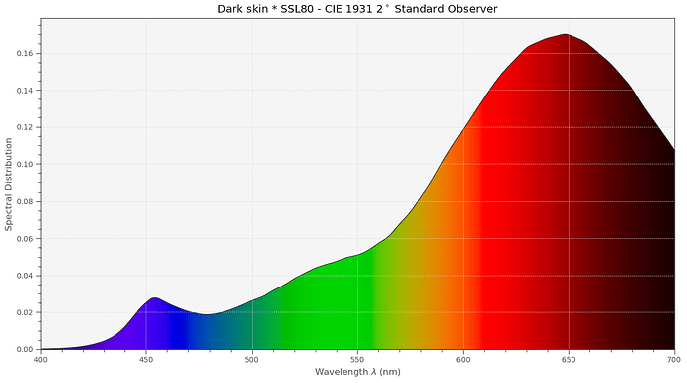Click the 0.16 tick label on y-axis
Image resolution: width=687 pixels, height=383 pixels.
[25, 53]
